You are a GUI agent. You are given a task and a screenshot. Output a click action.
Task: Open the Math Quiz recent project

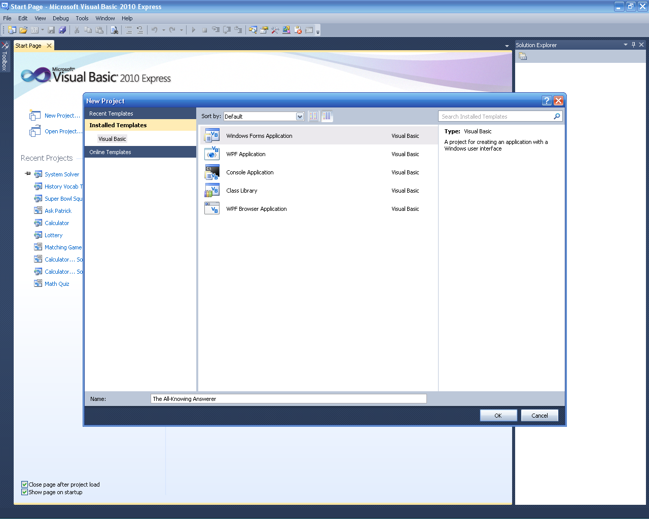(x=57, y=284)
